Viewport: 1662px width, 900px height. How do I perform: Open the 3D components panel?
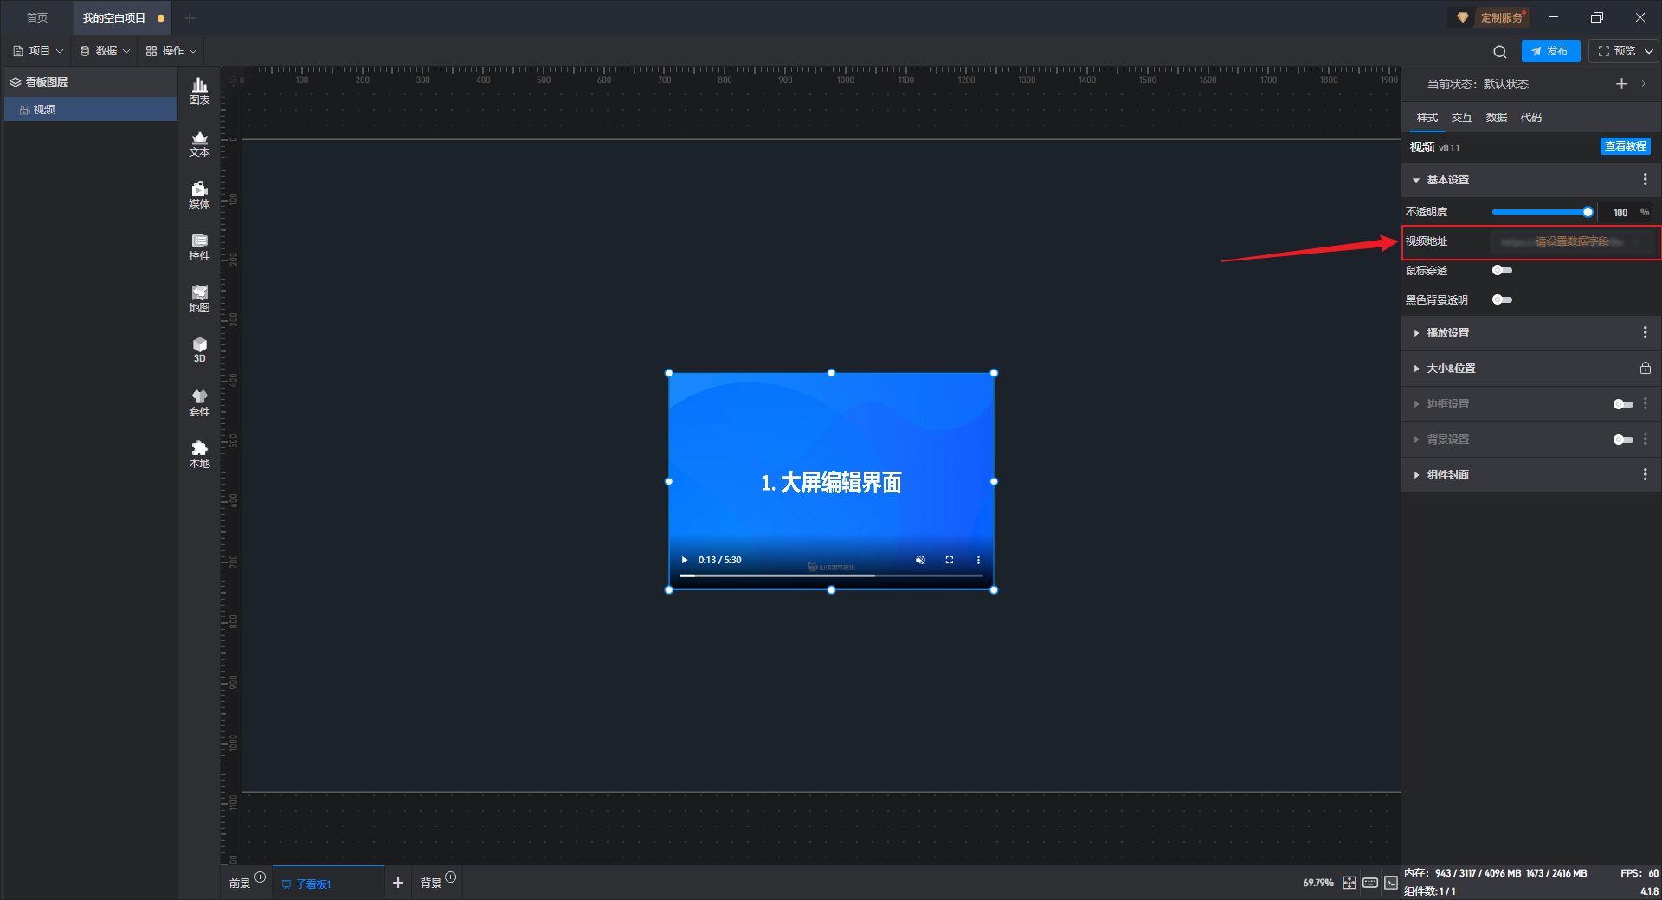(199, 350)
